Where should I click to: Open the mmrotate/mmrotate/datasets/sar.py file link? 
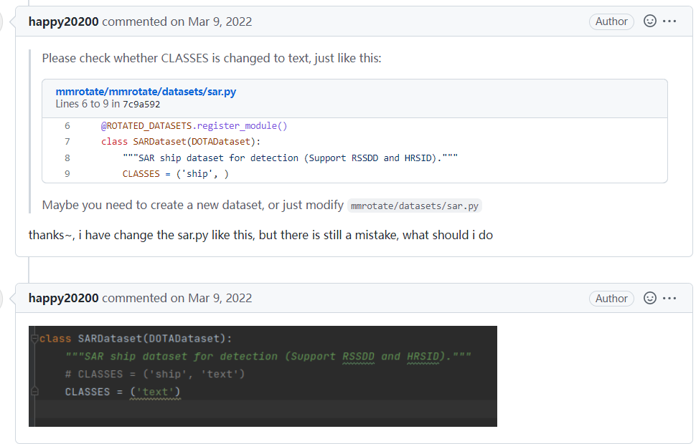coord(146,92)
